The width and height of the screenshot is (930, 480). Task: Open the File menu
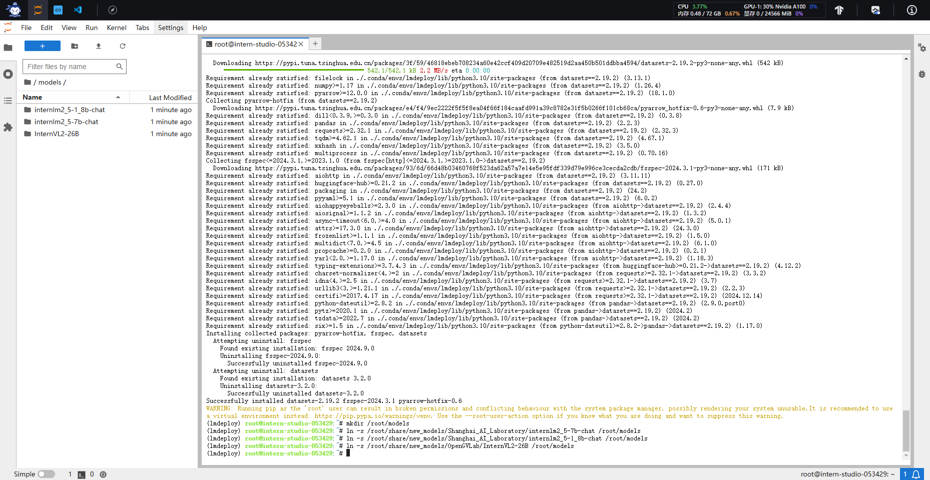27,28
